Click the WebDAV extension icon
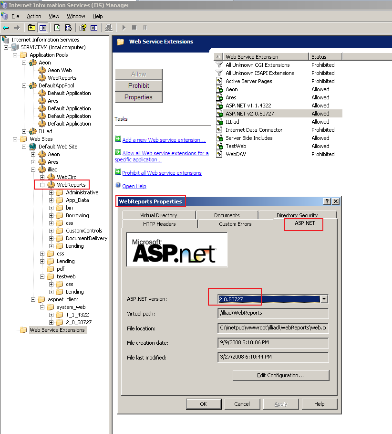 coord(219,154)
